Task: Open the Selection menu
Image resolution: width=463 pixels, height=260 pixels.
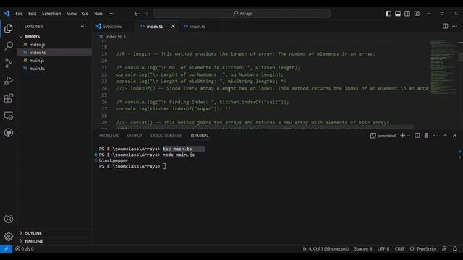Action: pos(51,14)
